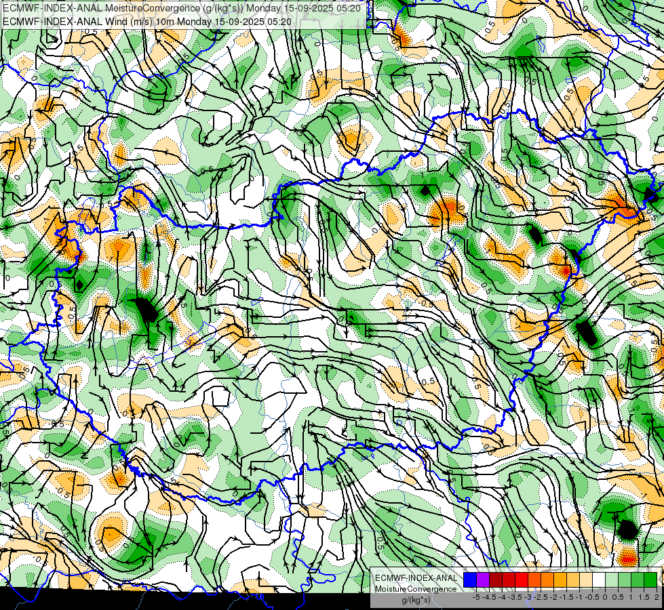Click the '-5' tick value on the legend
664x610 pixels.
(476, 597)
